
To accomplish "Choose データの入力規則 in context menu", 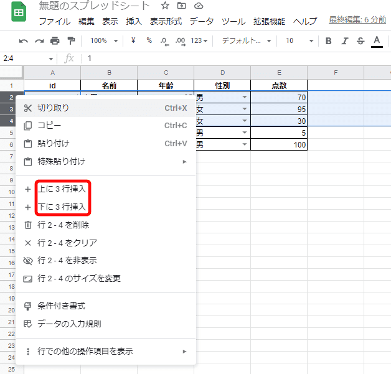I will 106,324.
